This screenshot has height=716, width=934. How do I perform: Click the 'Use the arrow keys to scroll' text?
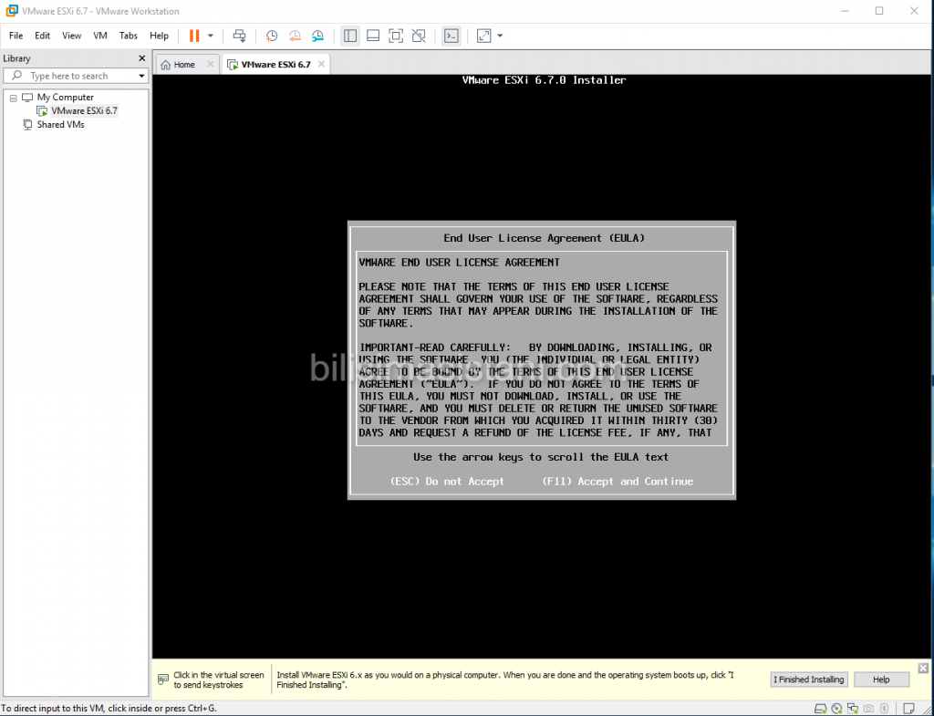pos(541,457)
